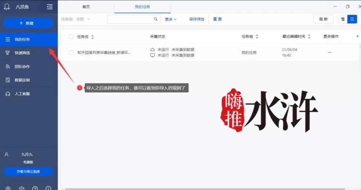The width and height of the screenshot is (361, 190).
Task: Click the search magnifier icon
Action: pos(156,19)
